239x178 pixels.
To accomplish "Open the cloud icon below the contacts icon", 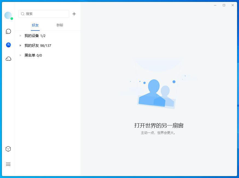I will (8, 59).
